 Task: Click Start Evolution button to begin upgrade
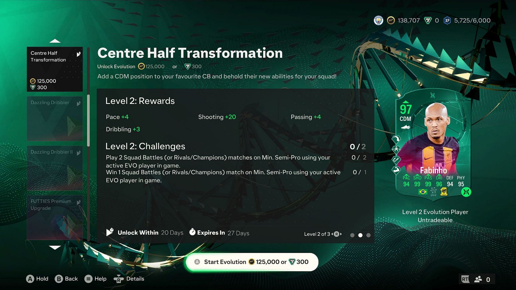(x=252, y=262)
